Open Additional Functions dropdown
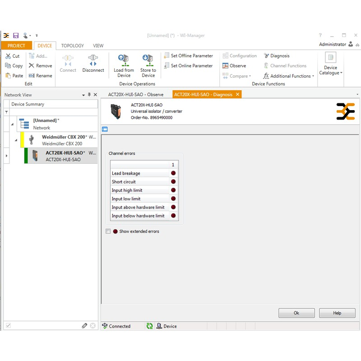Viewport: 361px width, 361px height. 289,76
